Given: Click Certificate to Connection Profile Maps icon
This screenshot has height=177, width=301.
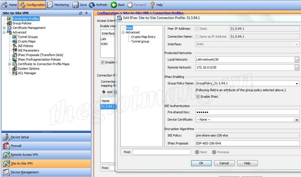Looking at the screenshot, I should click(15, 64).
